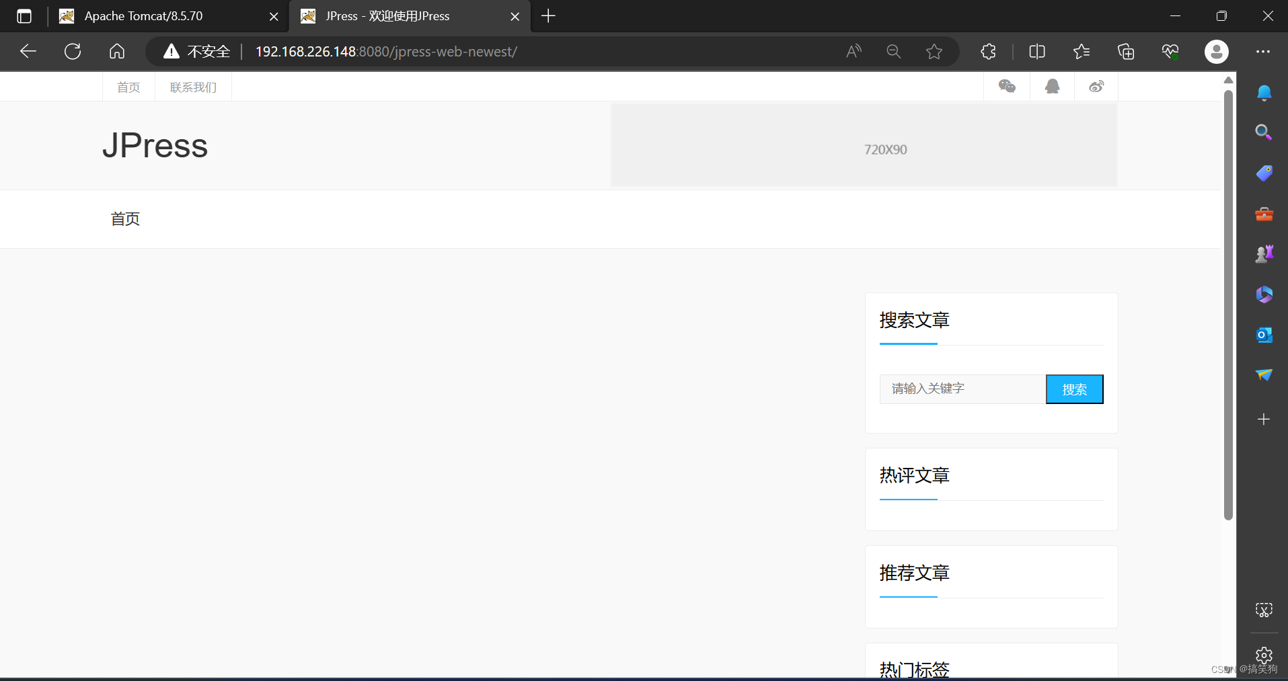Image resolution: width=1288 pixels, height=681 pixels.
Task: Share the page via WeChat icon
Action: (1007, 86)
